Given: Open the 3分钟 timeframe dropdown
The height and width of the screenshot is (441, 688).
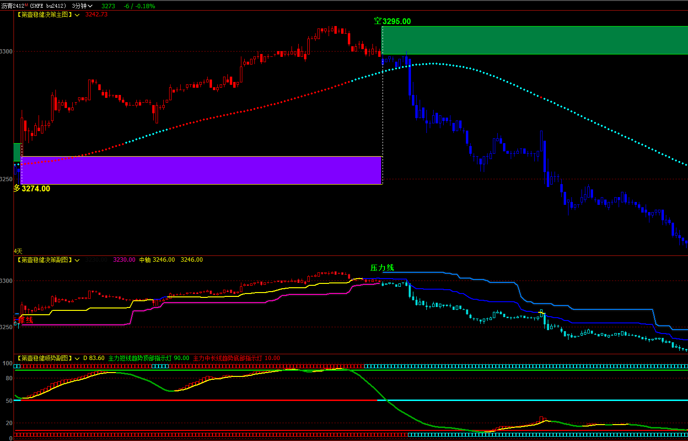Looking at the screenshot, I should click(82, 6).
